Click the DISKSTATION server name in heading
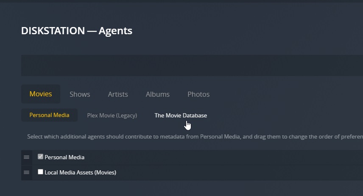 point(53,31)
